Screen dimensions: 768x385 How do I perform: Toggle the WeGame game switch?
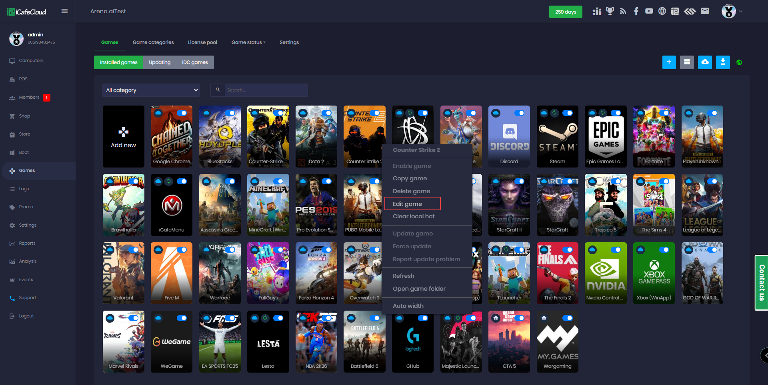click(x=182, y=318)
